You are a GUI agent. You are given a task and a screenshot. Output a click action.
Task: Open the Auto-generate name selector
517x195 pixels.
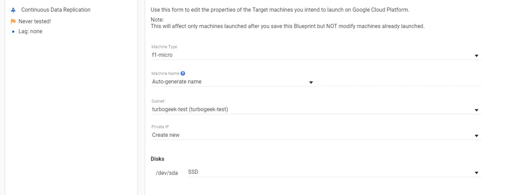point(233,82)
